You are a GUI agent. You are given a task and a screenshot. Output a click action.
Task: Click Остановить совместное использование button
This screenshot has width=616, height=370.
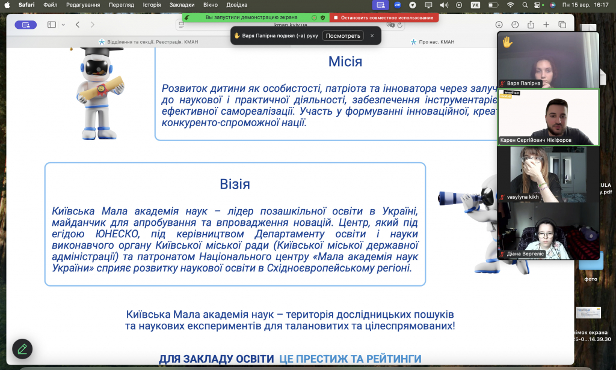384,17
